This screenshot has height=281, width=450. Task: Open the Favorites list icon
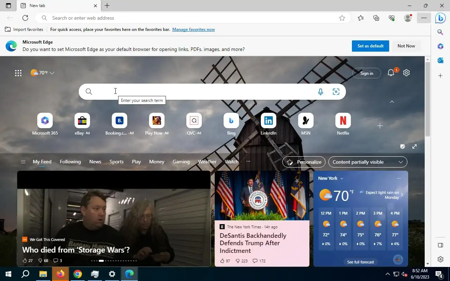pos(361,18)
